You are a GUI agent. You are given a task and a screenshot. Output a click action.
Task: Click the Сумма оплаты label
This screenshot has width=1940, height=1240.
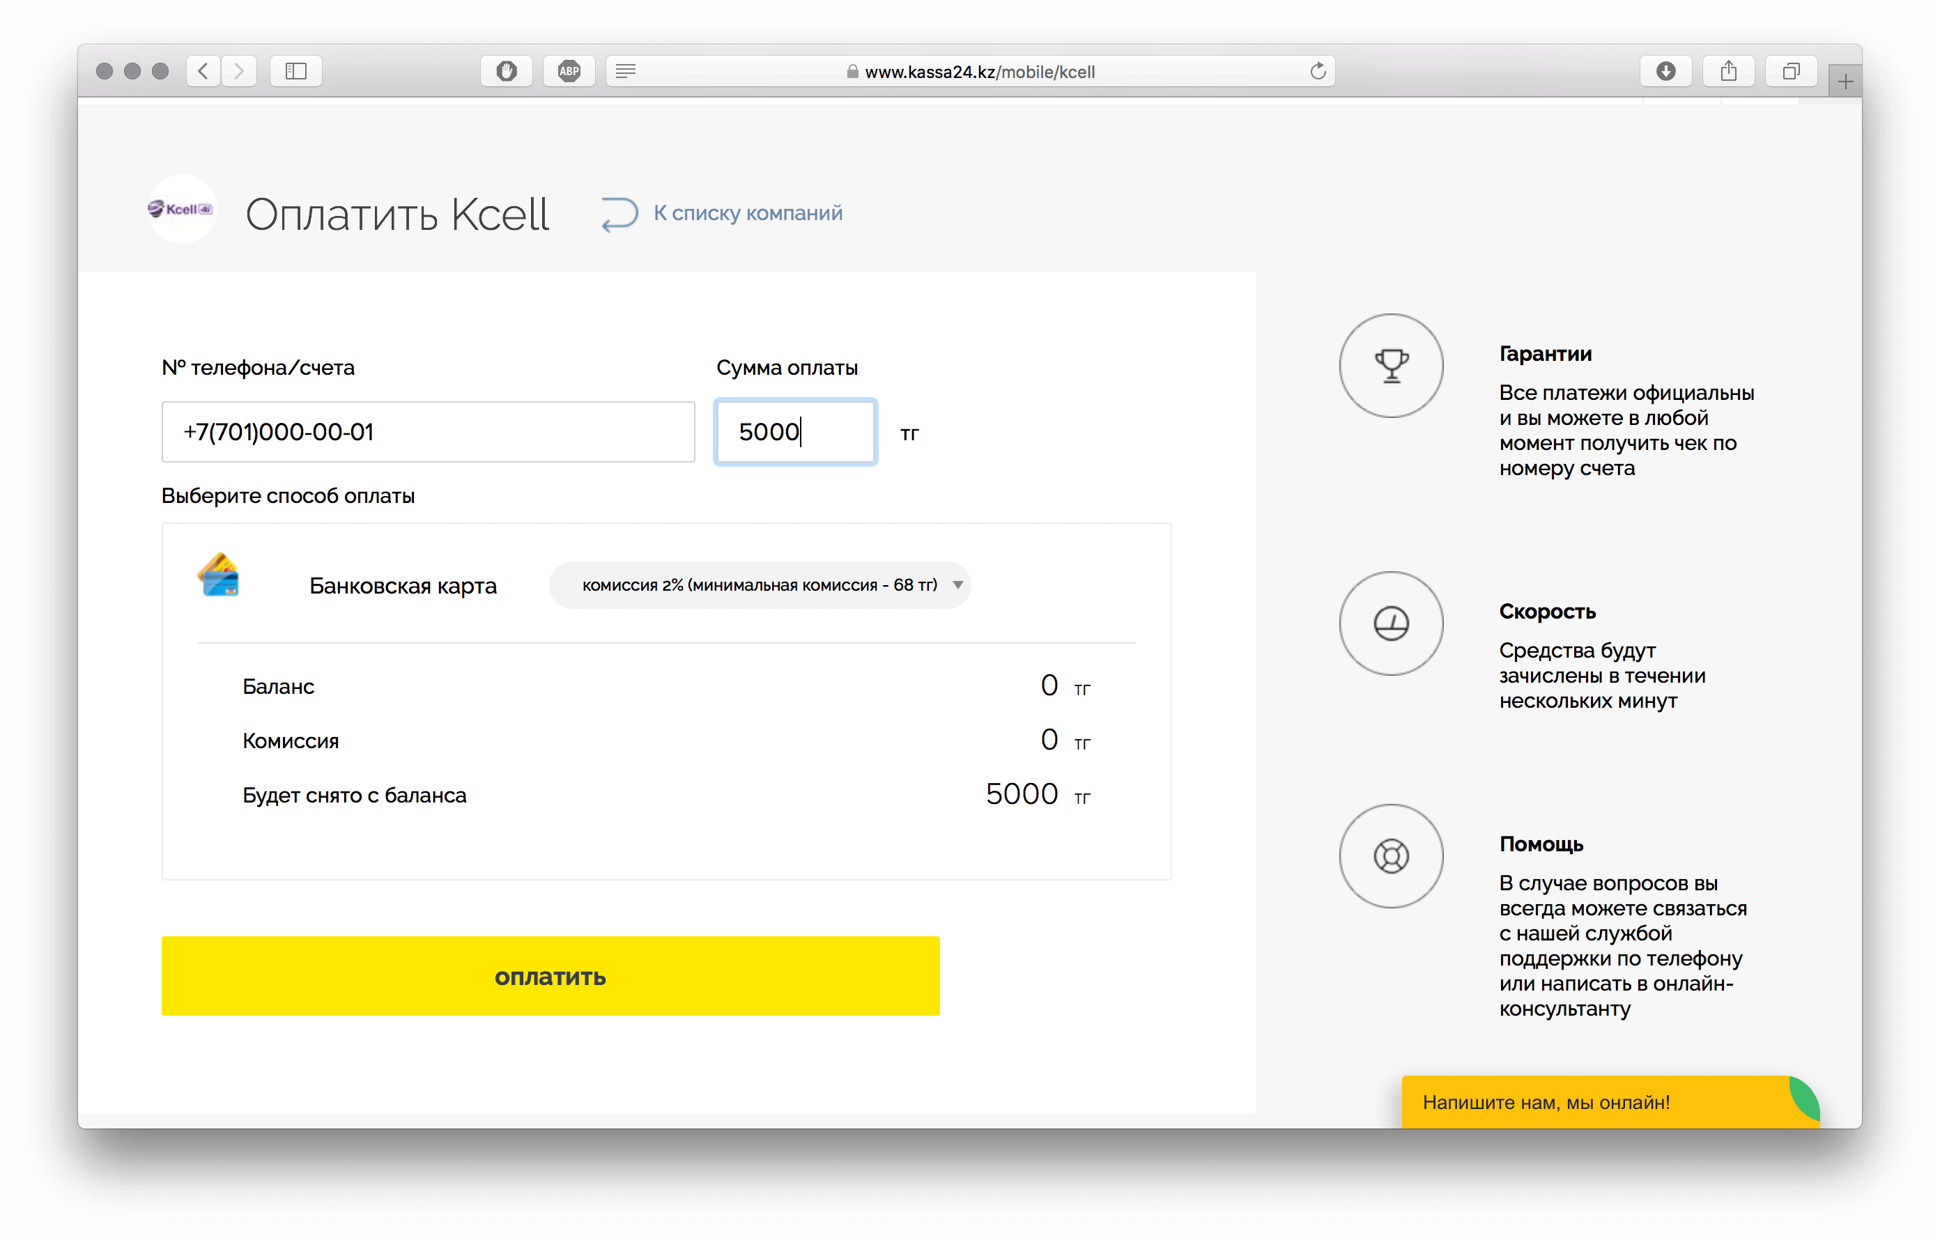tap(786, 368)
